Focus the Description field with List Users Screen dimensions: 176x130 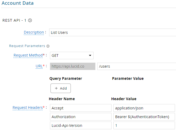tap(113, 32)
